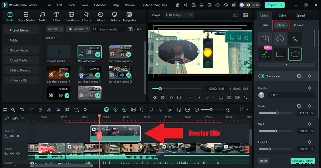This screenshot has height=168, width=321.
Task: Select the rectangle mask shape
Action: [280, 54]
